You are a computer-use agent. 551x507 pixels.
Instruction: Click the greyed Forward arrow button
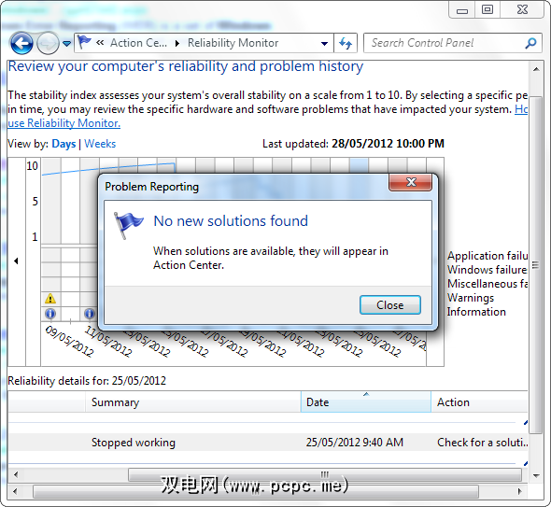click(48, 43)
